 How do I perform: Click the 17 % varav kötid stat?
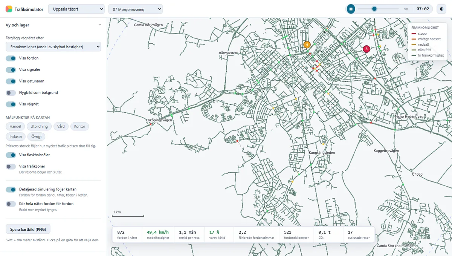(x=219, y=235)
